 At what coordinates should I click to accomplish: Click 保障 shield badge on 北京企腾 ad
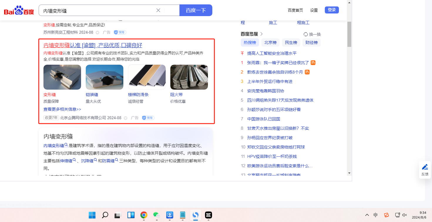(x=148, y=118)
